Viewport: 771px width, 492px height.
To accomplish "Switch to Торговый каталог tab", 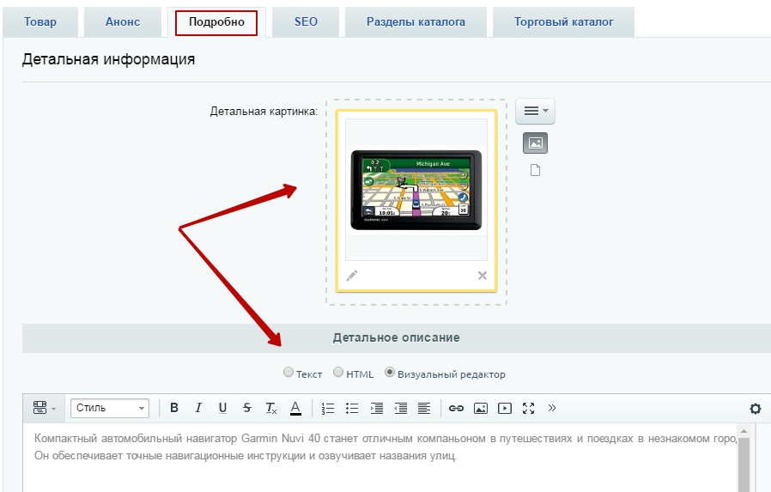I will point(563,22).
